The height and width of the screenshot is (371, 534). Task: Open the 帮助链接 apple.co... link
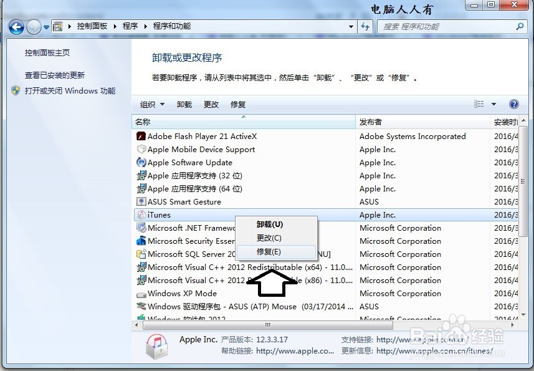(x=295, y=351)
